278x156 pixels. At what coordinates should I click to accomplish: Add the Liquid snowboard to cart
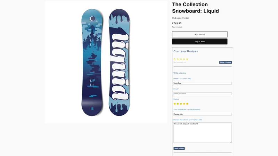[x=199, y=34]
